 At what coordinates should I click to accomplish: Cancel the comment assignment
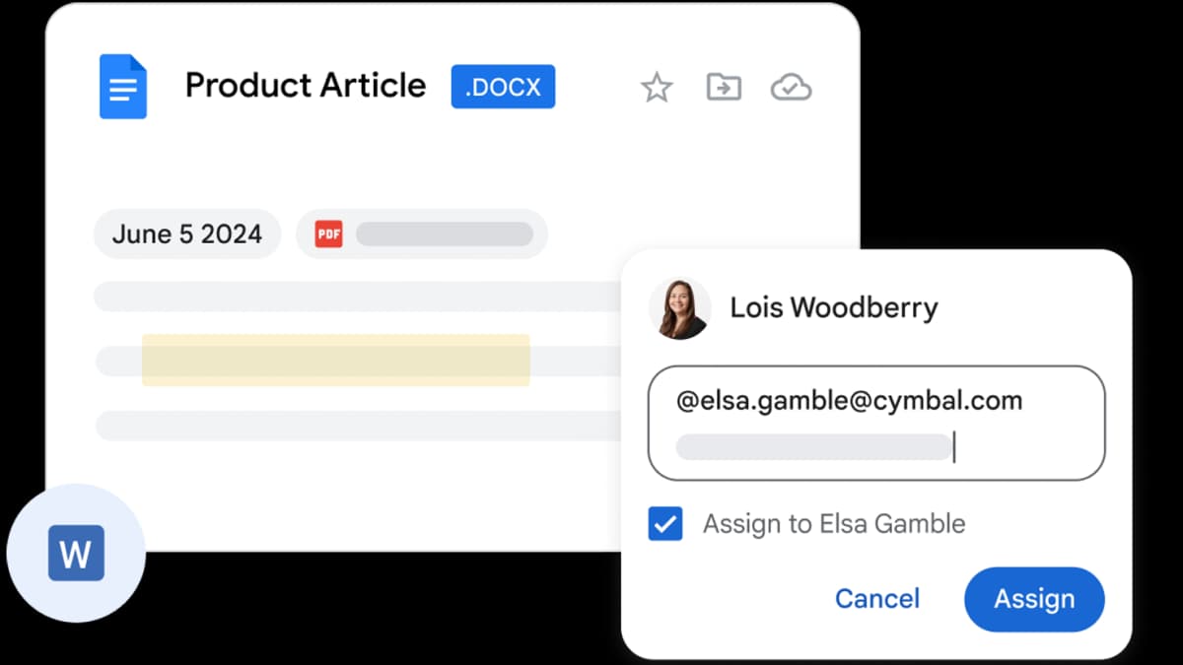click(x=876, y=598)
